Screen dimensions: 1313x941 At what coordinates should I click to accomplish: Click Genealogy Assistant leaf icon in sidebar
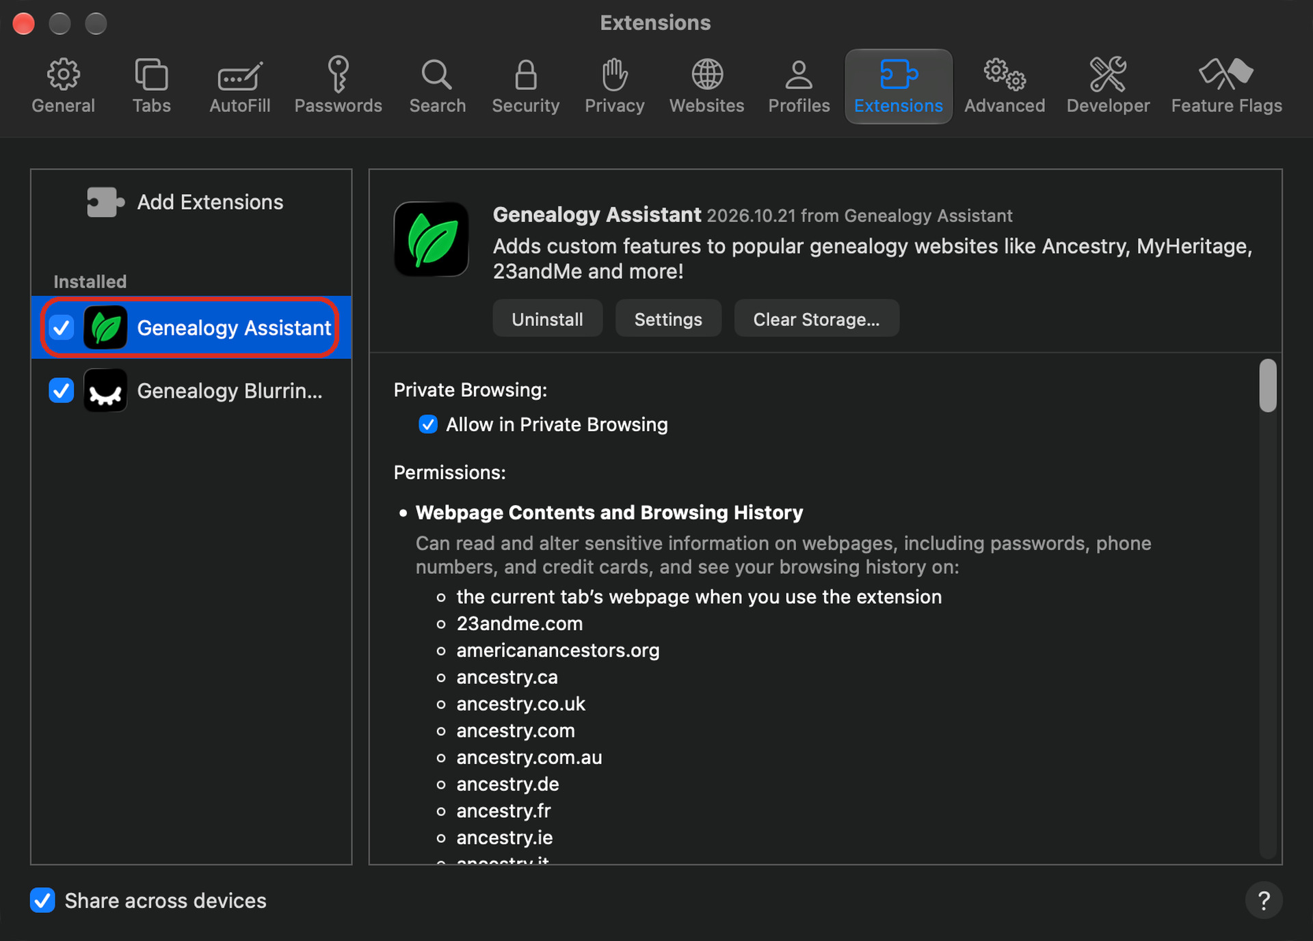(x=105, y=327)
